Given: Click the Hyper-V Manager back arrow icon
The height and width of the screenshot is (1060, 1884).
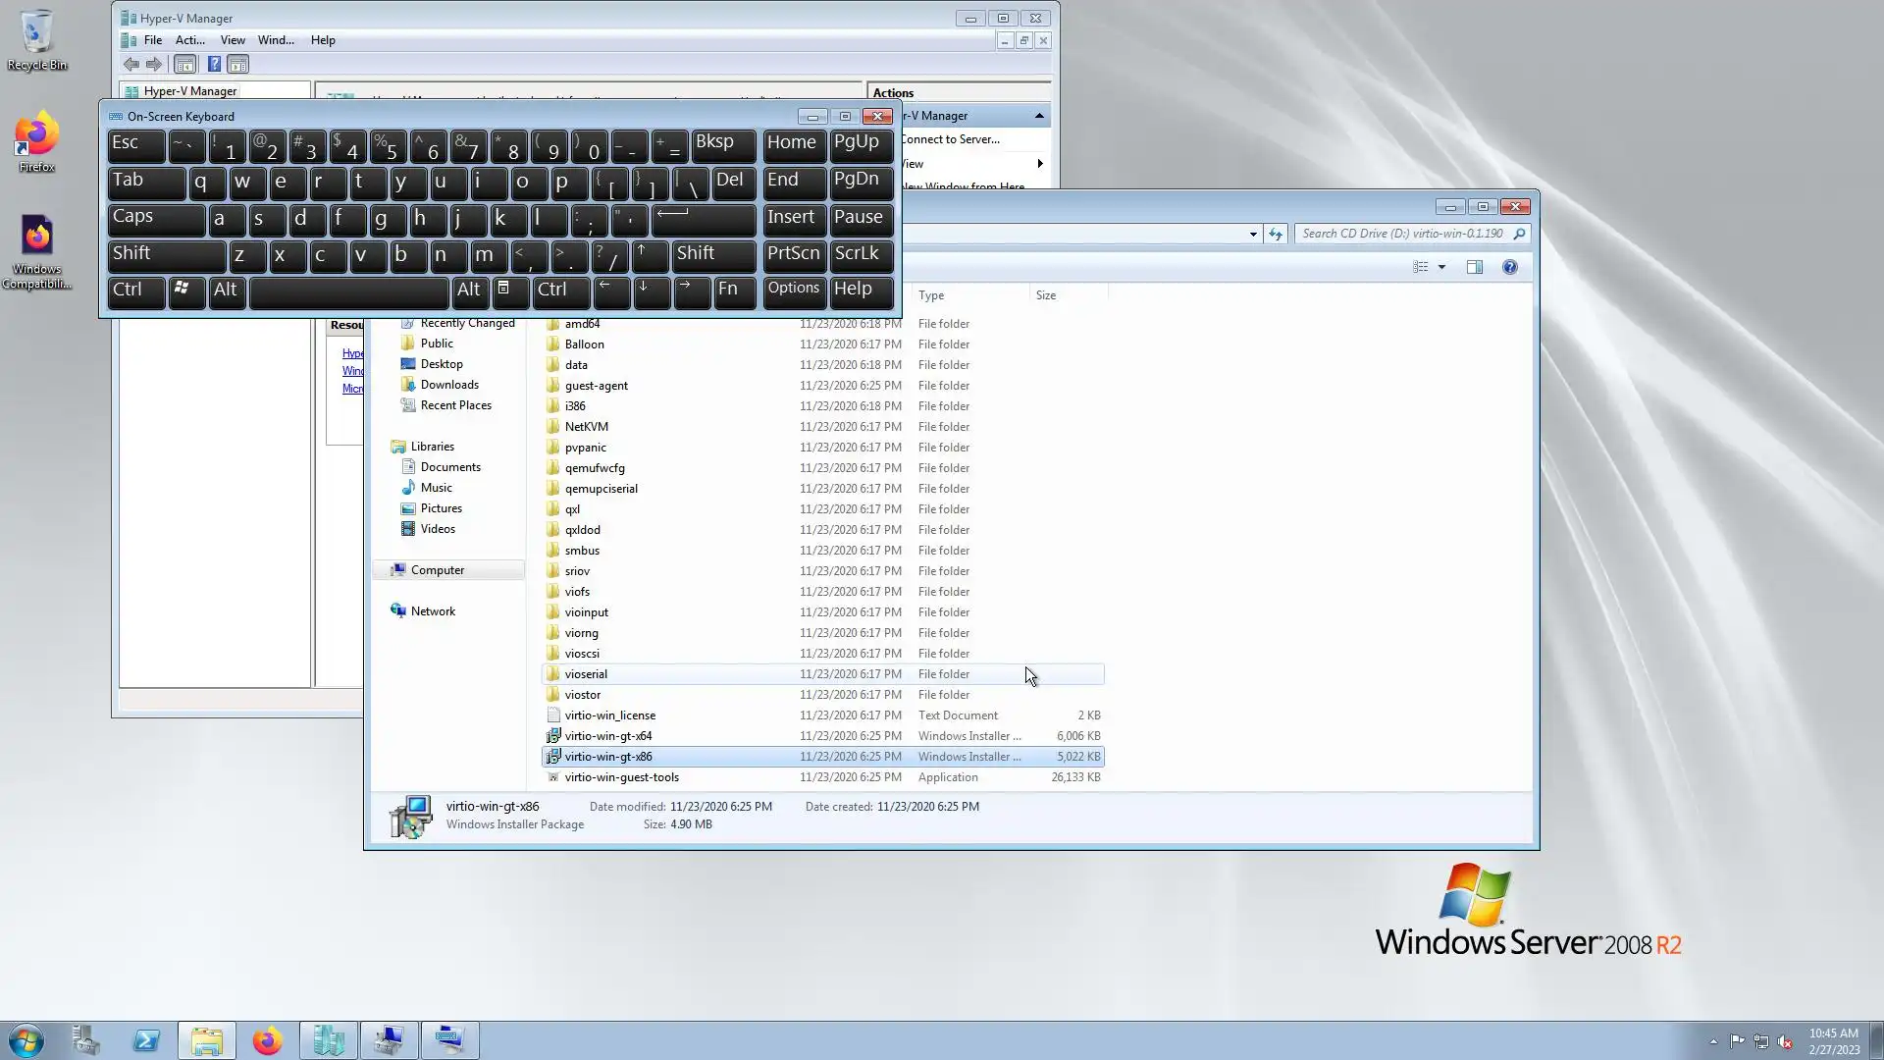Looking at the screenshot, I should tap(131, 65).
